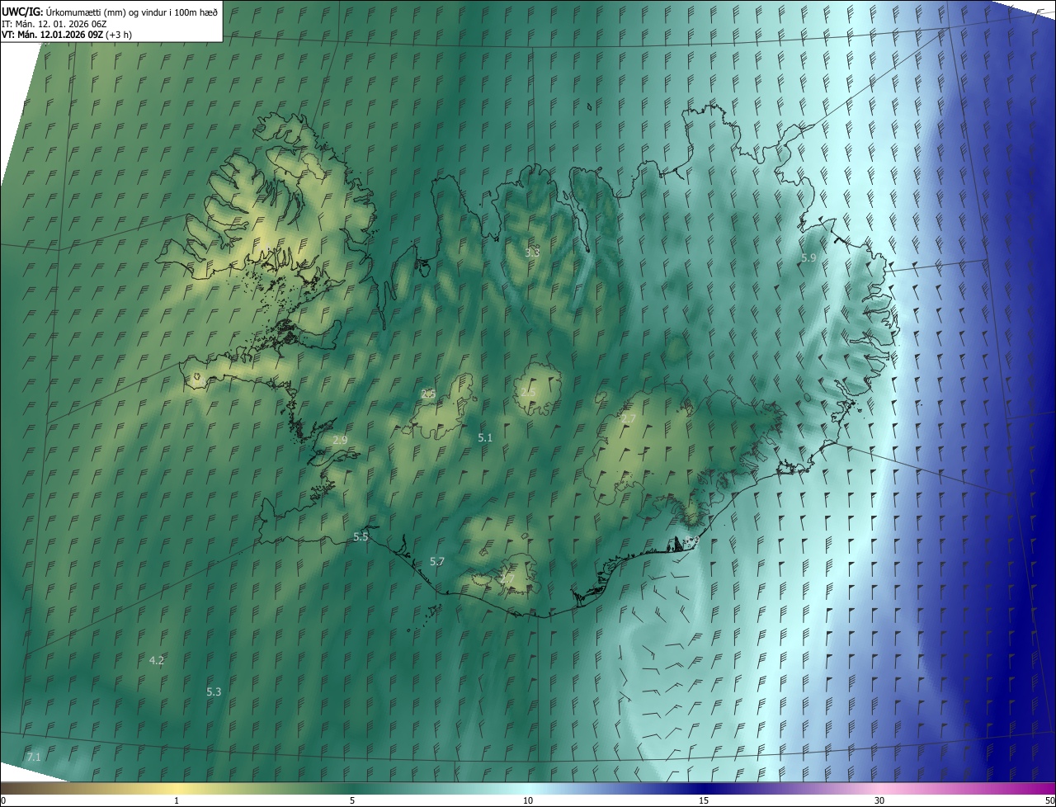The width and height of the screenshot is (1056, 807).
Task: Click the 5.5 value label on the coast
Action: point(361,537)
